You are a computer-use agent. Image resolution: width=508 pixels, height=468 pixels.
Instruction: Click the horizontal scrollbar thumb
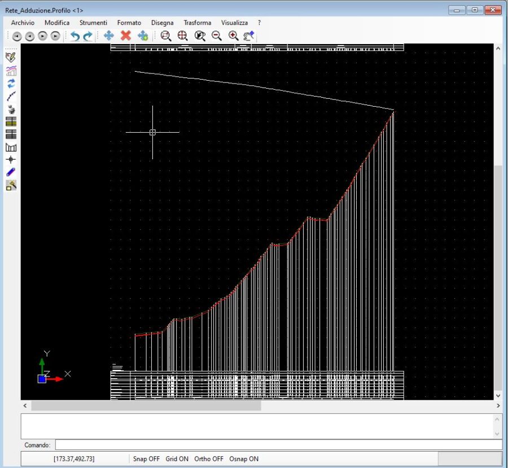click(146, 406)
